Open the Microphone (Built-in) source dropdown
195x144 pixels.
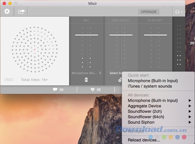coord(86,73)
